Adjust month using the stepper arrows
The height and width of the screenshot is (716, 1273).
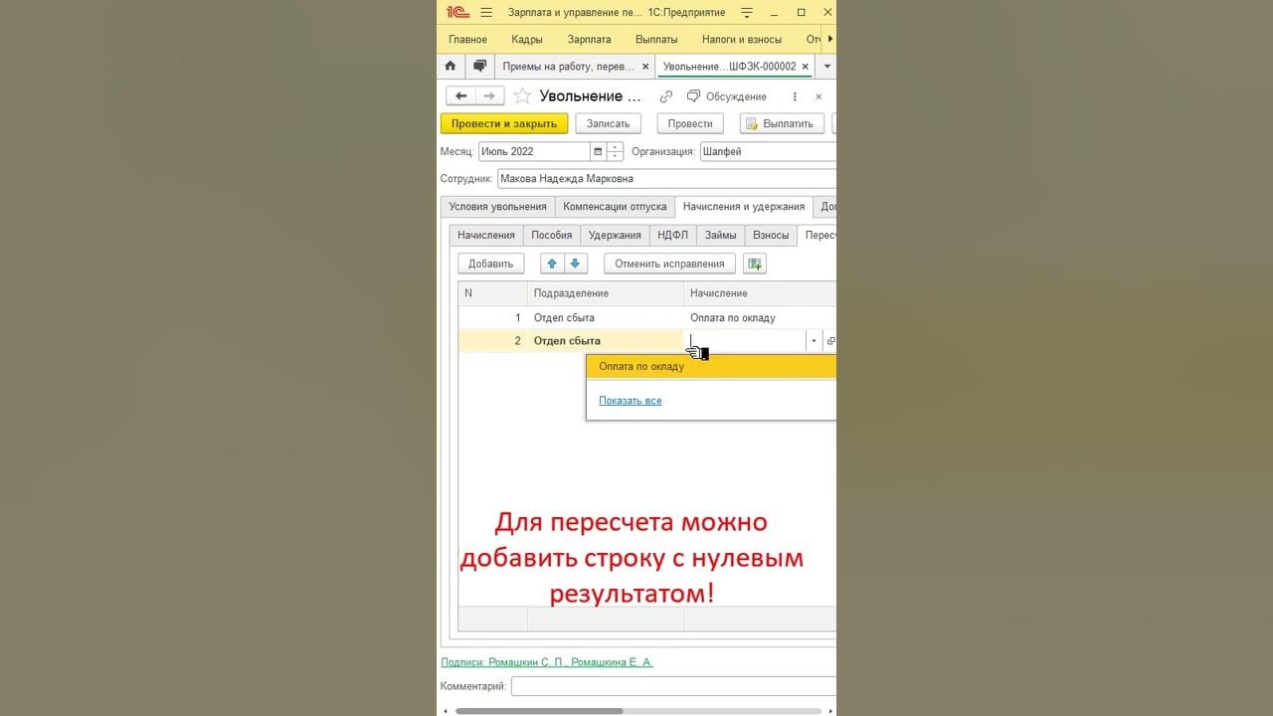(x=615, y=152)
